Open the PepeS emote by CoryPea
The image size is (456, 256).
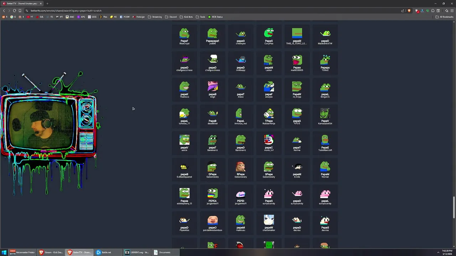tap(269, 36)
